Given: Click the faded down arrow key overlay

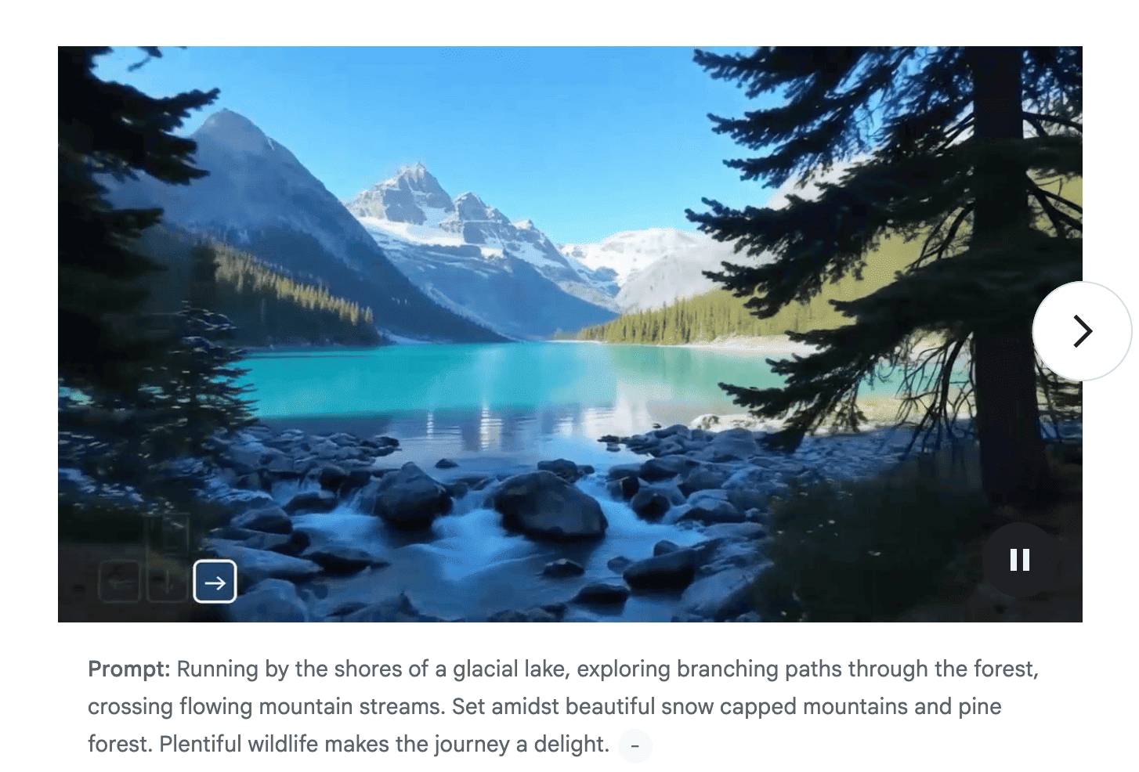Looking at the screenshot, I should click(x=167, y=582).
